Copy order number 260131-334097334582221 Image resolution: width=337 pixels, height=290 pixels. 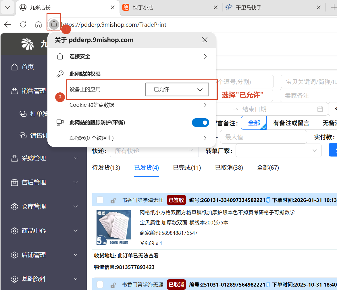[268, 200]
